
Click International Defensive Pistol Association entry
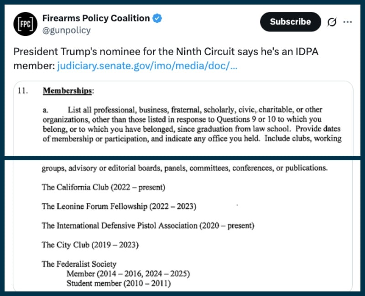(148, 225)
